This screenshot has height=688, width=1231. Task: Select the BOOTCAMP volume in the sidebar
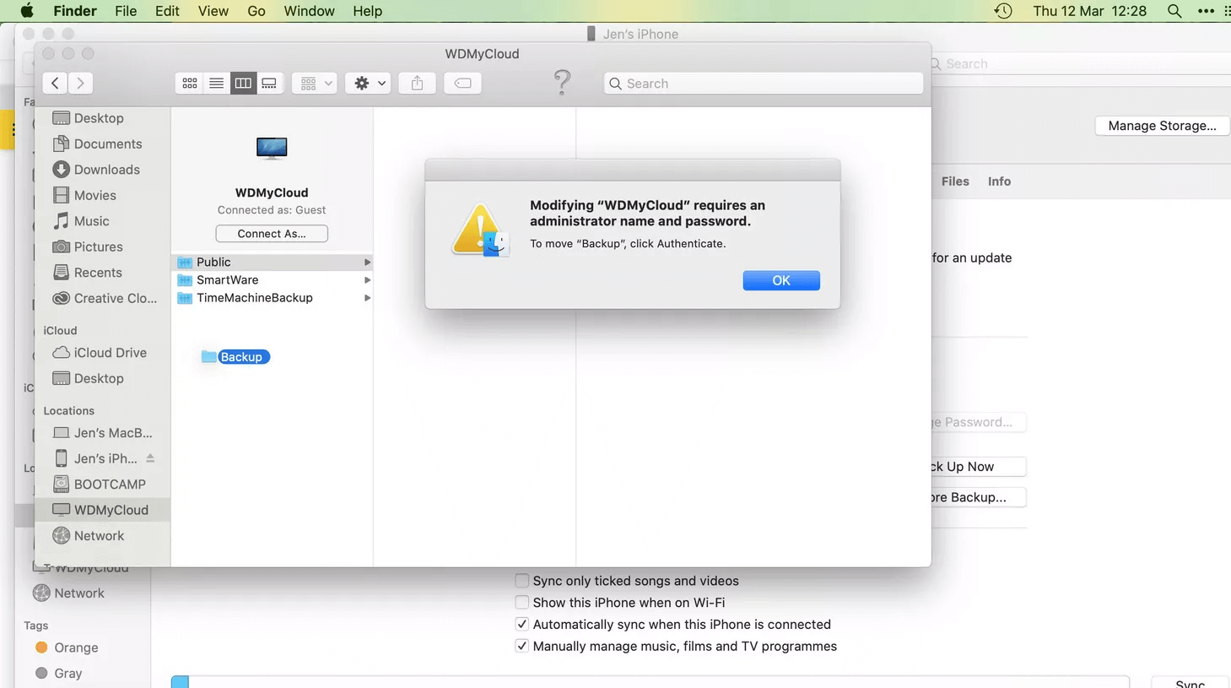pos(100,485)
